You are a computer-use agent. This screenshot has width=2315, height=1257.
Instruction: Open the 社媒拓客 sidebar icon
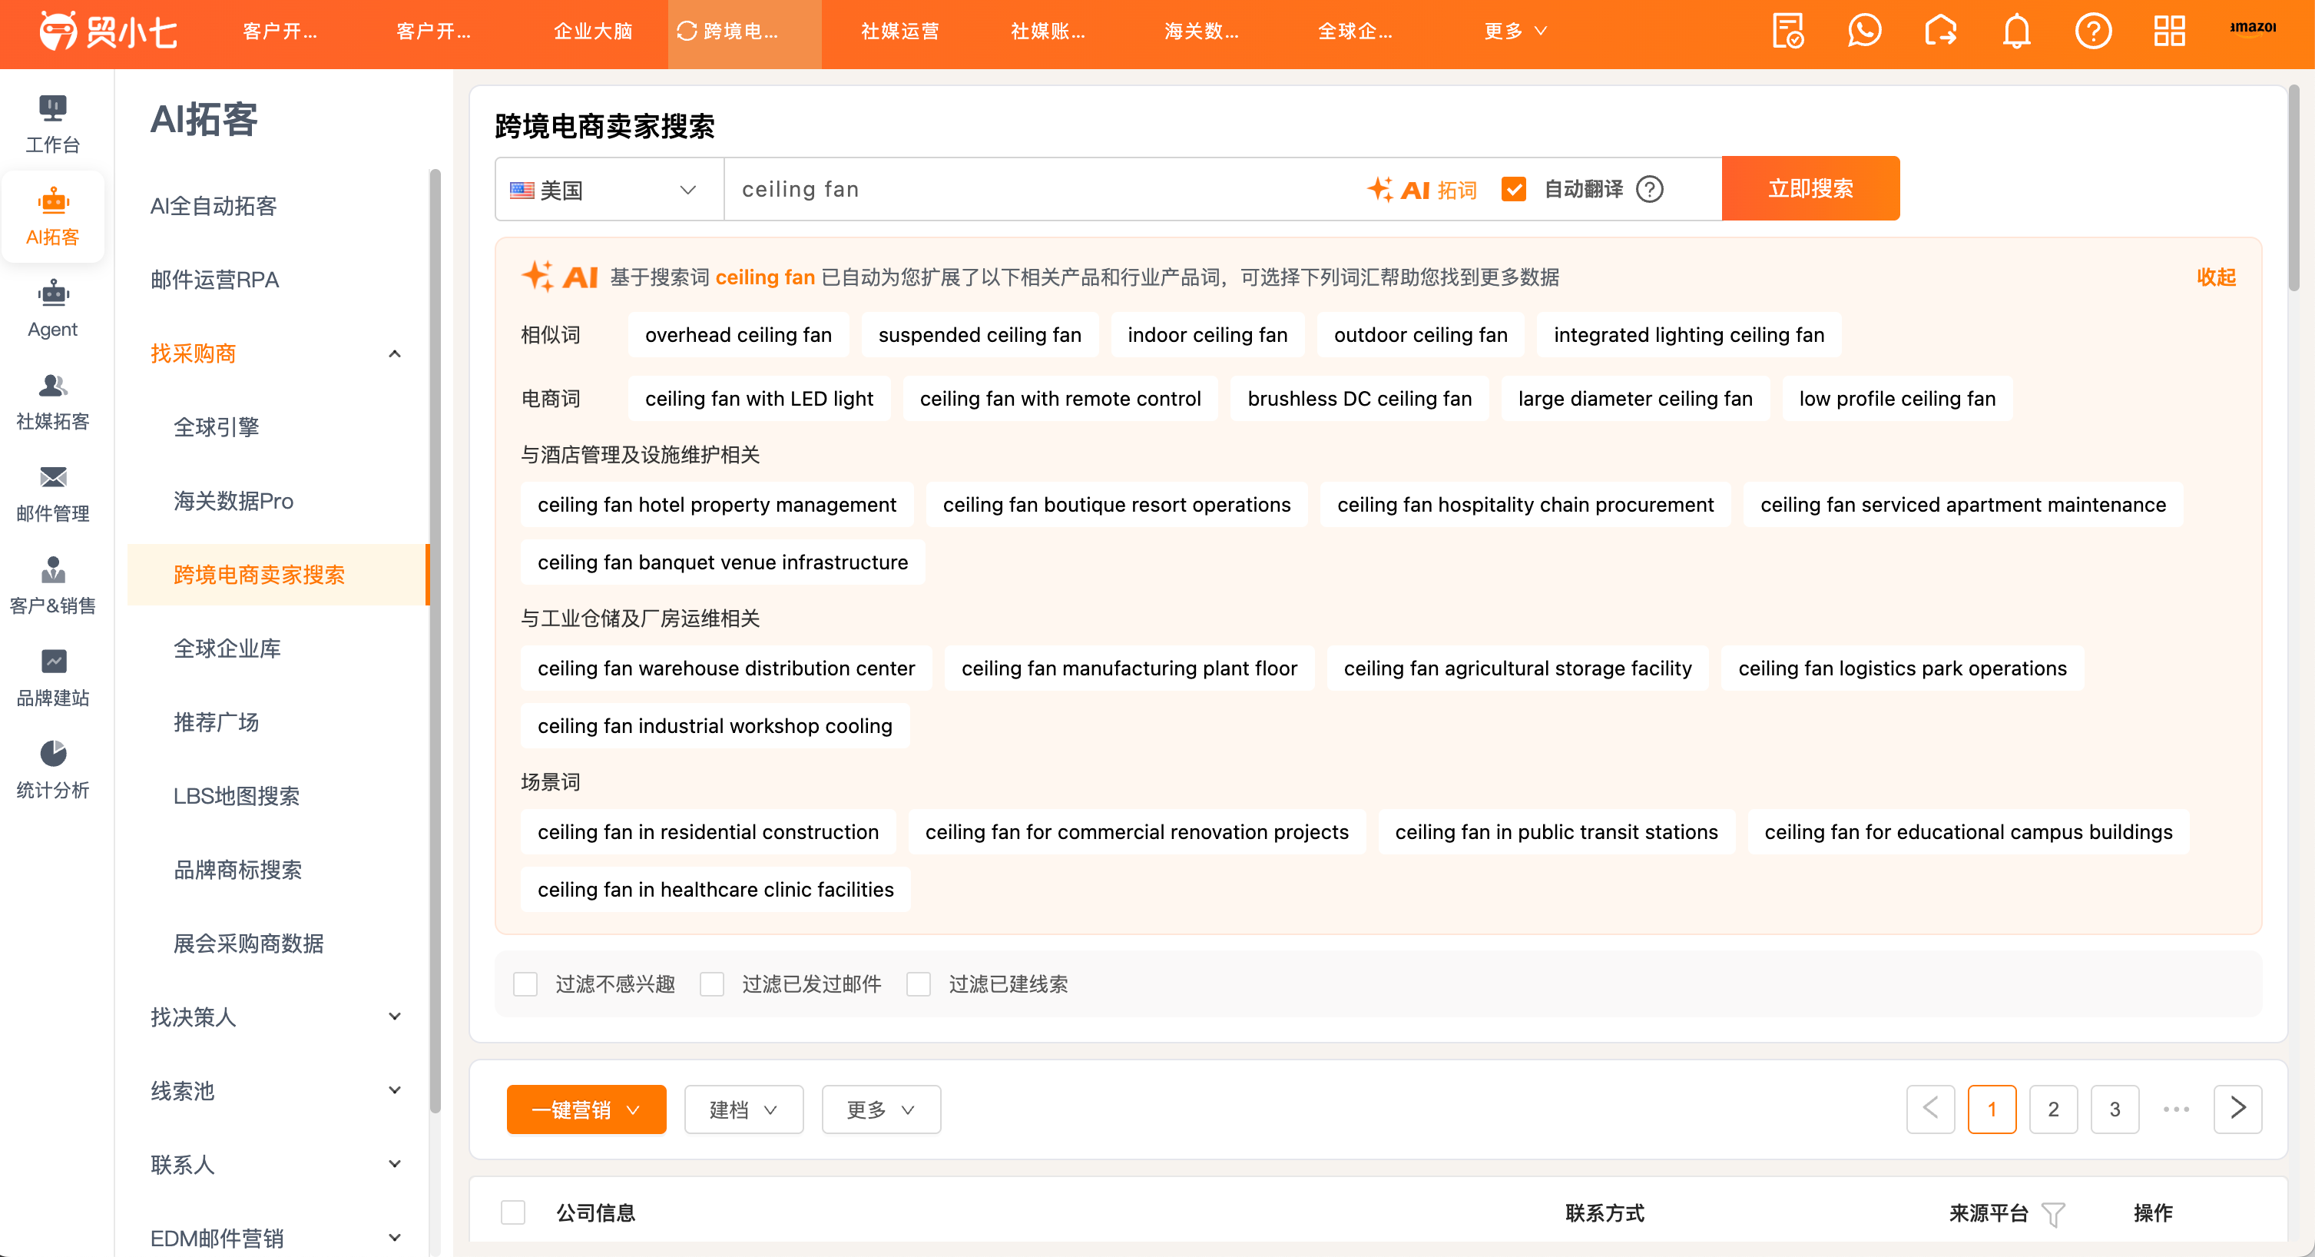52,402
